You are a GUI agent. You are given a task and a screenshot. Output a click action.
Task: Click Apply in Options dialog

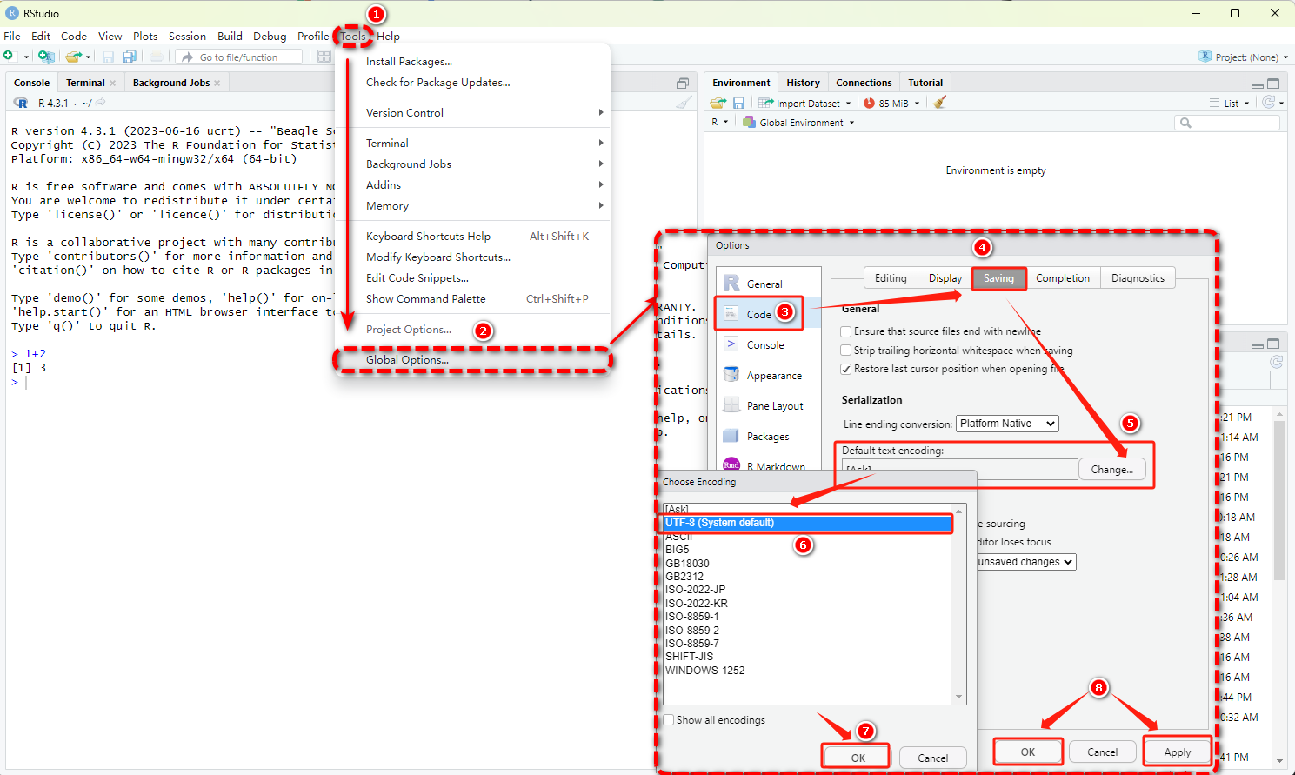(x=1177, y=752)
